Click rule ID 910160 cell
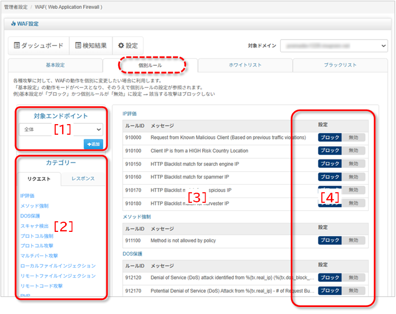396x314 pixels. pos(133,177)
